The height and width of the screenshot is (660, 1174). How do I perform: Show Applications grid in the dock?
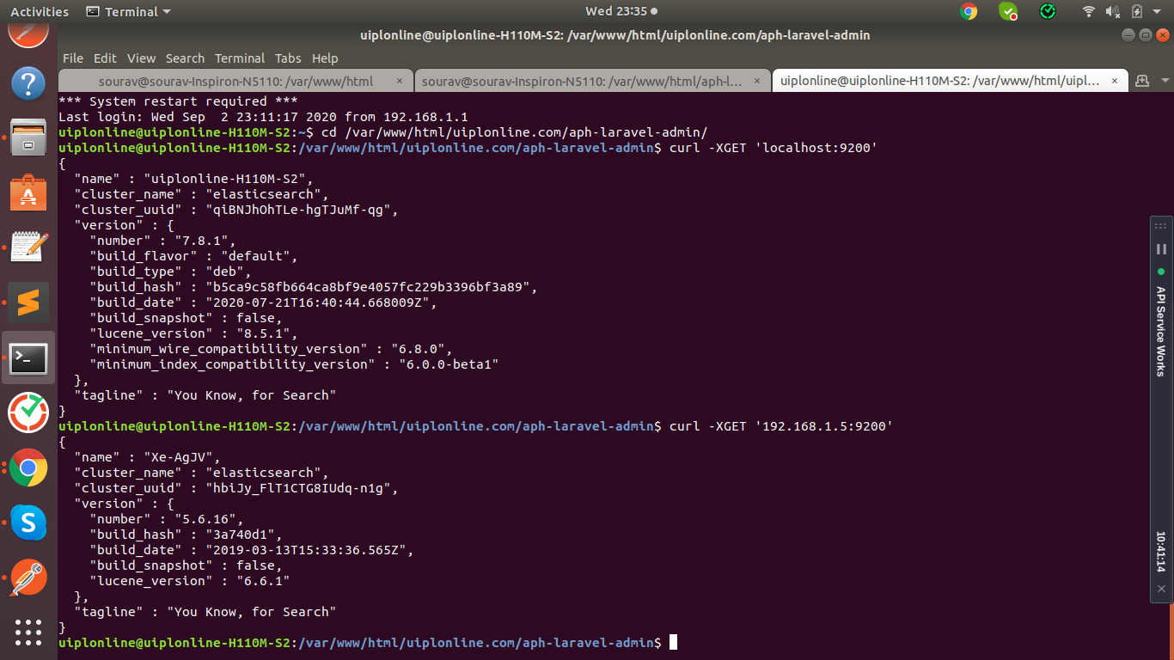click(x=28, y=632)
